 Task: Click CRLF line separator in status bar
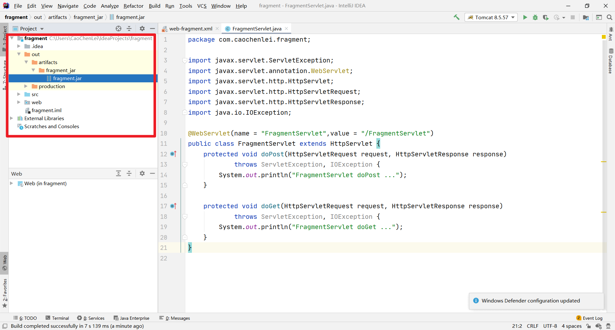point(532,326)
